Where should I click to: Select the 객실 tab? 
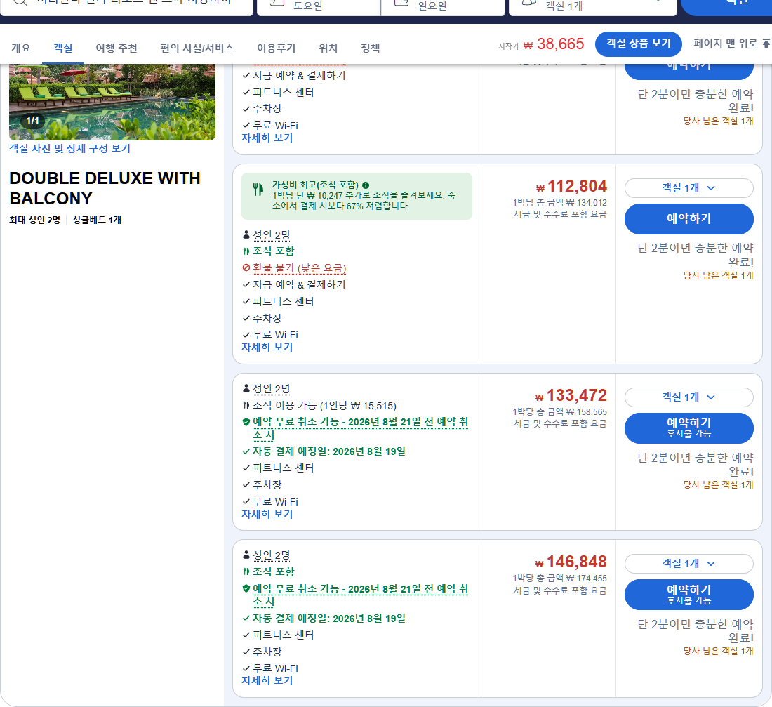[x=63, y=48]
